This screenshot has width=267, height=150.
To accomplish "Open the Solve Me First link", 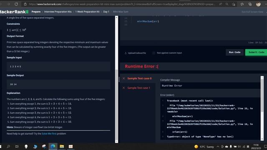I will click(x=49, y=134).
